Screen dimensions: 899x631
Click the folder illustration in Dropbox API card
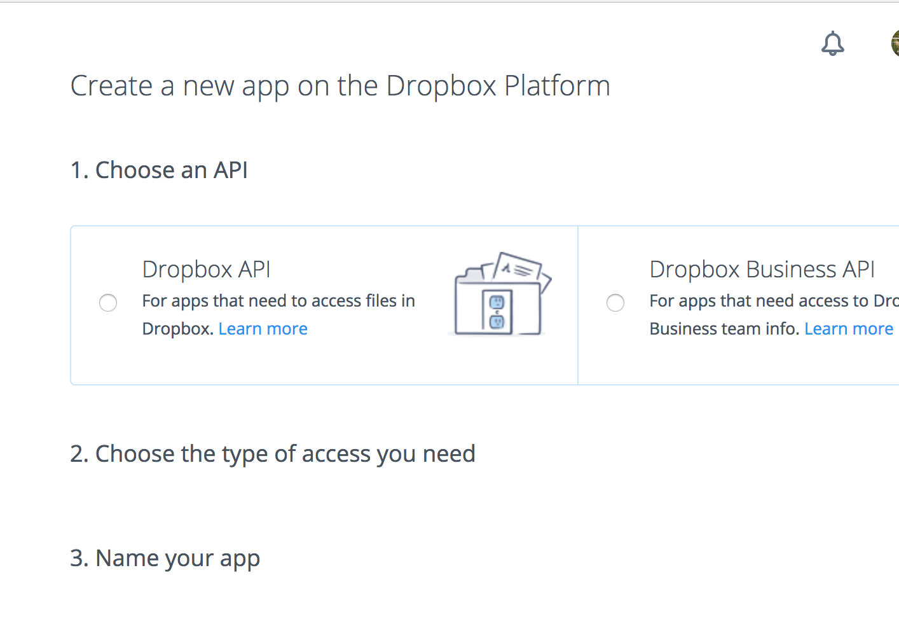click(470, 305)
